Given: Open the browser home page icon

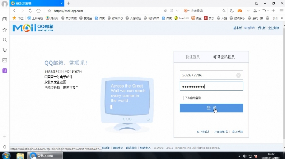Looking at the screenshot, I should [38, 11].
